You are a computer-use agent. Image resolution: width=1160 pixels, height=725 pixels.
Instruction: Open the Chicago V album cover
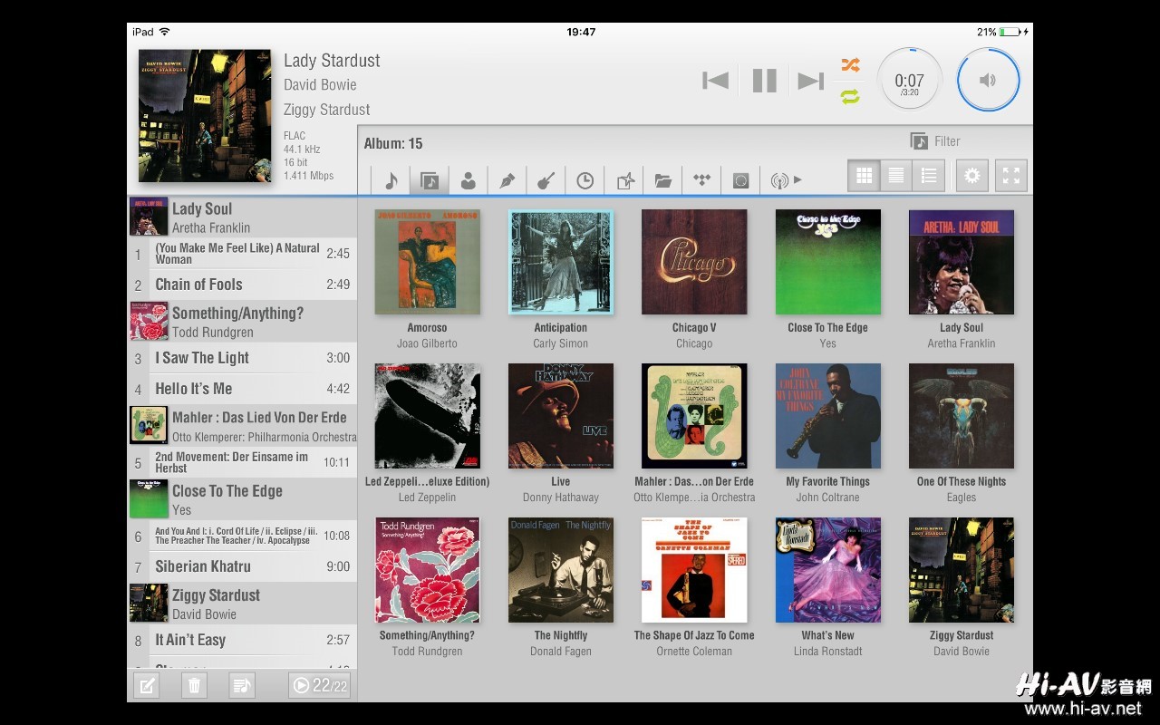(694, 262)
